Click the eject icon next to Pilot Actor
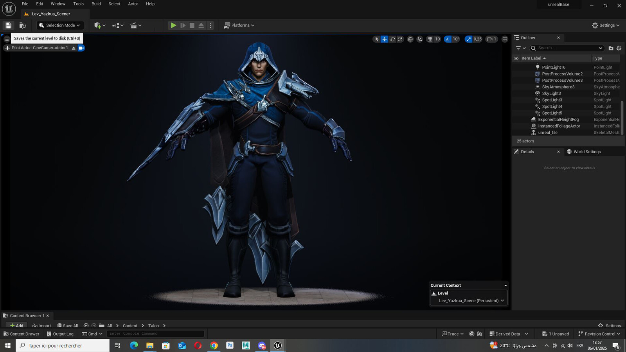The image size is (626, 352). tap(74, 48)
